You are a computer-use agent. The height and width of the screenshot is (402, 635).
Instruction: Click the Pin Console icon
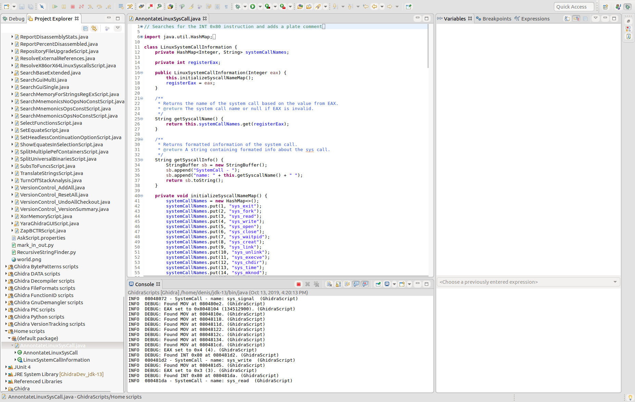click(378, 284)
